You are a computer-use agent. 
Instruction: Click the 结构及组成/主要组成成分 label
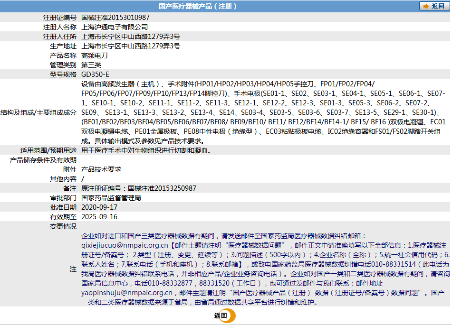click(x=38, y=112)
